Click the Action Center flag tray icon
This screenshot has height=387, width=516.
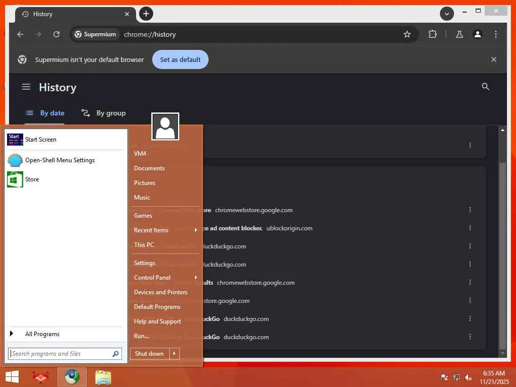(444, 377)
